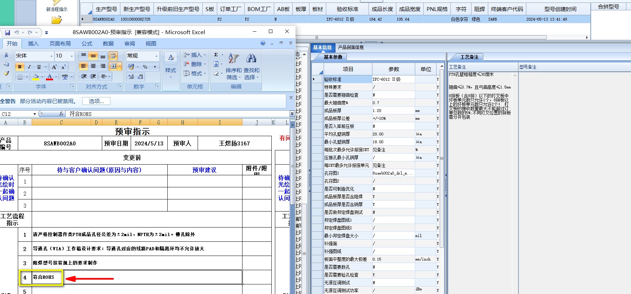The height and width of the screenshot is (294, 631).
Task: Increase font size with the larger A icon
Action: coord(54,67)
